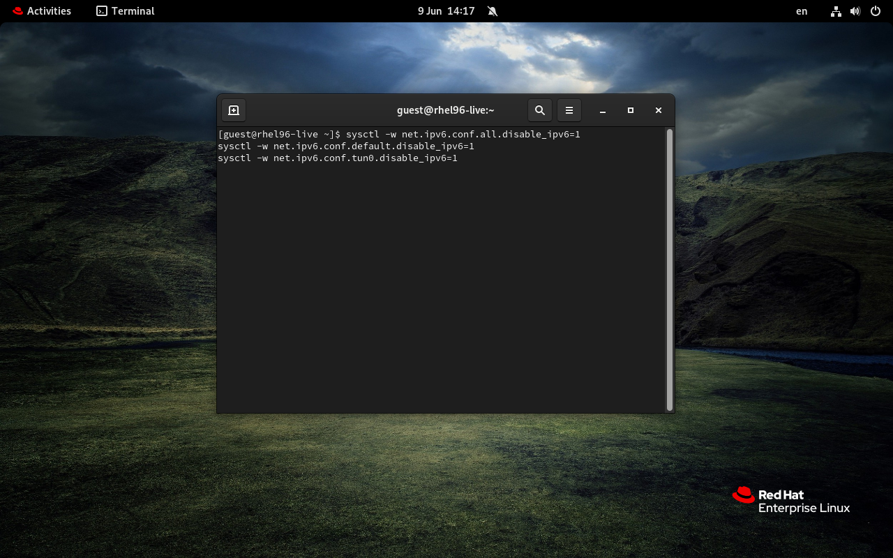Open the Terminal application menu
Viewport: 893px width, 558px height.
pyautogui.click(x=124, y=10)
